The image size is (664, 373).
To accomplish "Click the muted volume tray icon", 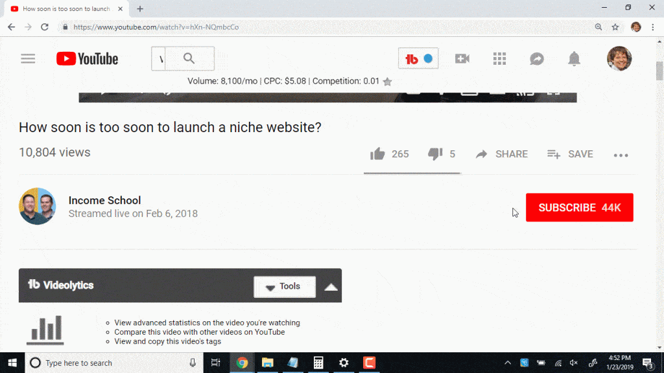I will pos(574,363).
